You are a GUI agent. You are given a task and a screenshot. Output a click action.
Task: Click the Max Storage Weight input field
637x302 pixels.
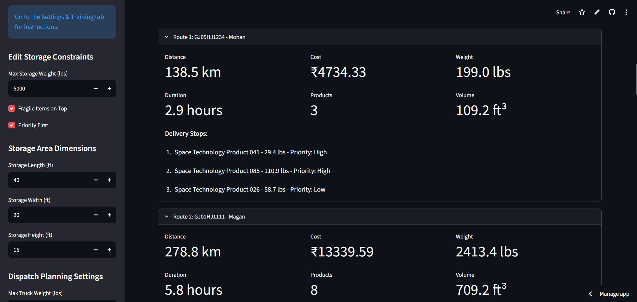click(x=49, y=88)
